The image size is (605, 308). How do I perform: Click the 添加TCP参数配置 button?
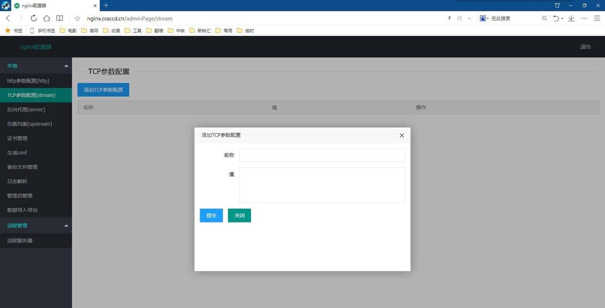103,90
